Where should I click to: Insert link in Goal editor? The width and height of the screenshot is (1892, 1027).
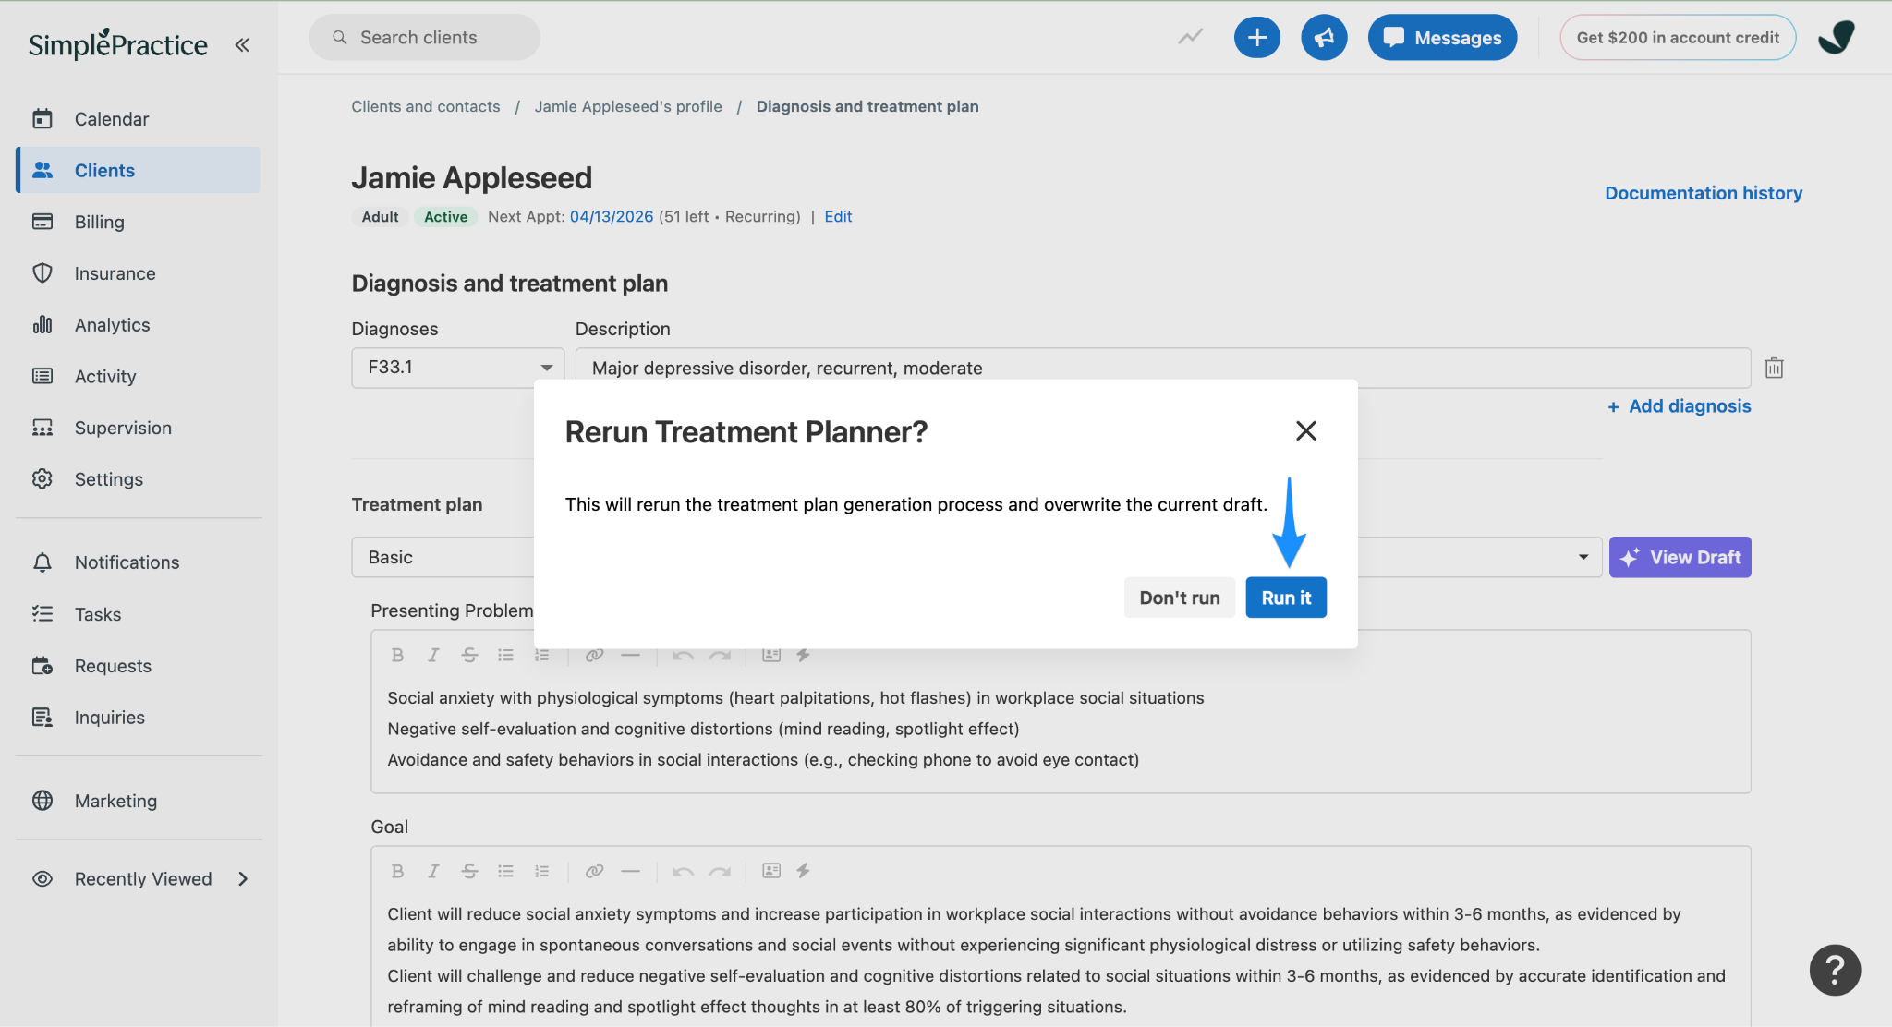pyautogui.click(x=594, y=871)
